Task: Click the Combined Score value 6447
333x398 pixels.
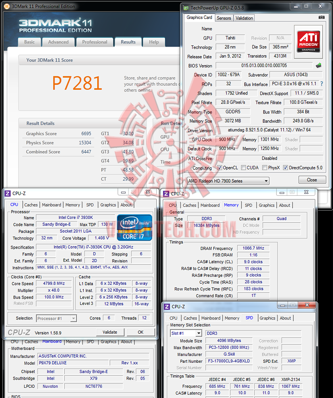Action: (x=86, y=152)
